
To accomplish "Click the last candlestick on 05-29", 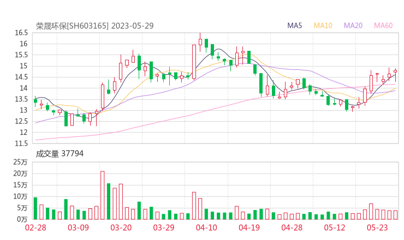I will coord(395,75).
